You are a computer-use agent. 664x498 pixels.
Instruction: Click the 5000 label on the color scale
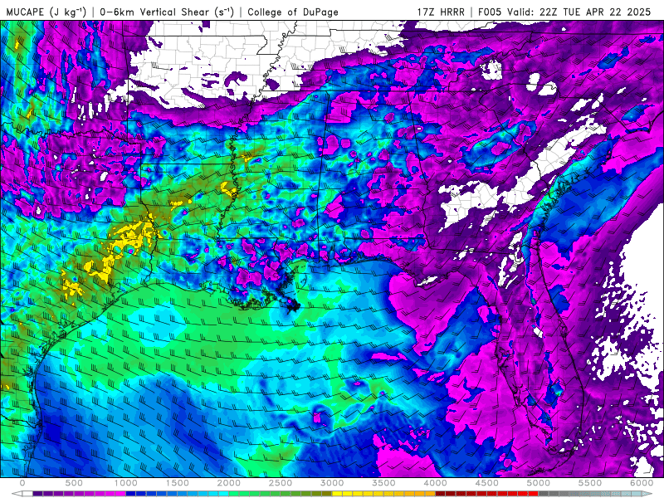[539, 483]
